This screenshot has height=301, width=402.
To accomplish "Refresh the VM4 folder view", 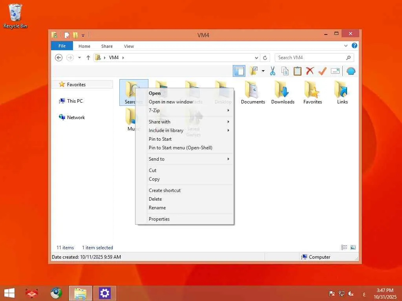I will [x=265, y=58].
